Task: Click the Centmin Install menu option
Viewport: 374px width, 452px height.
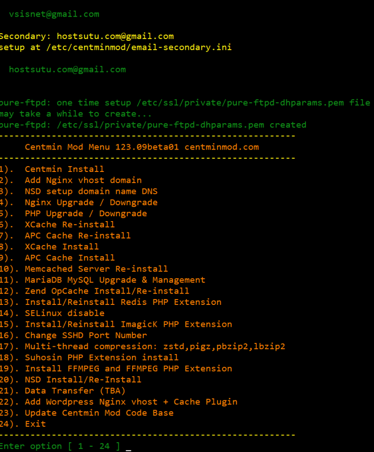Action: (x=64, y=169)
